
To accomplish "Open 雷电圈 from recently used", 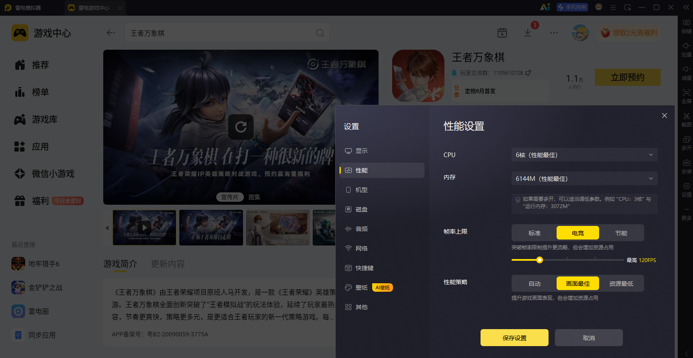I will point(30,311).
